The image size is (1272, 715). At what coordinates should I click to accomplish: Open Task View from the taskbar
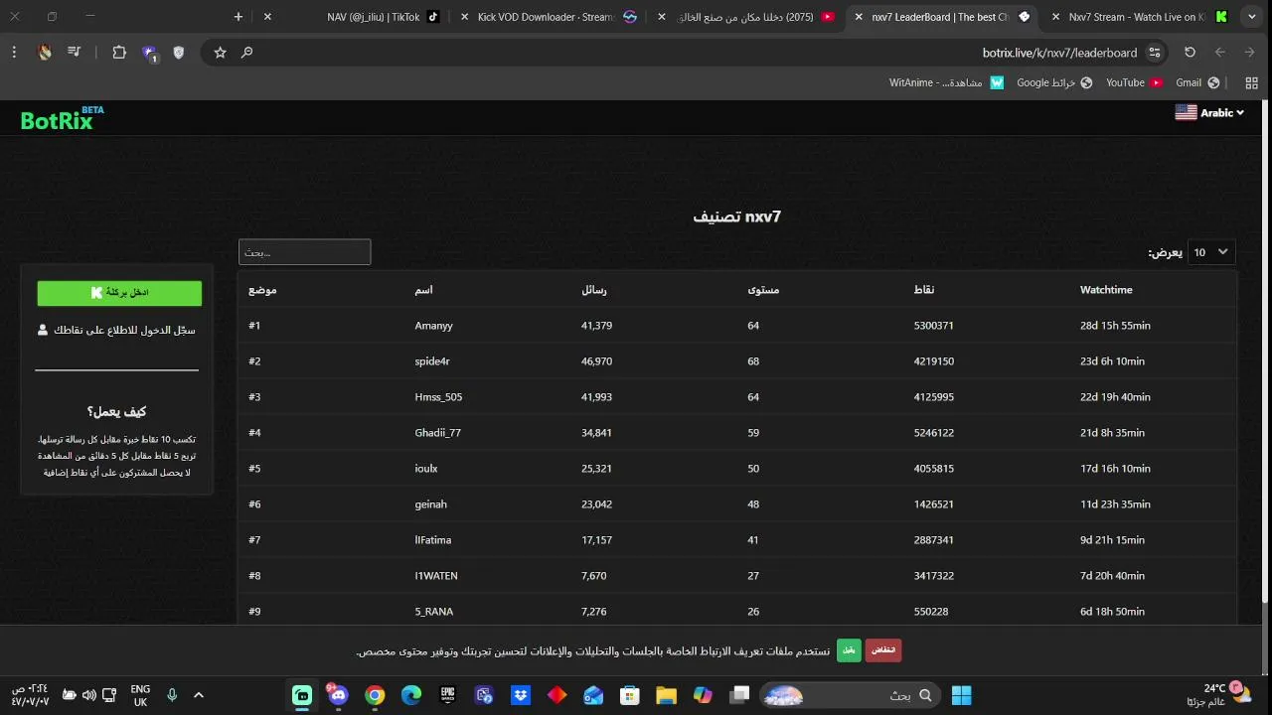point(739,695)
